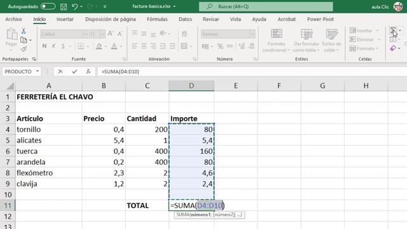407x229 pixels.
Task: Click the Merge and center icon
Action: click(184, 46)
